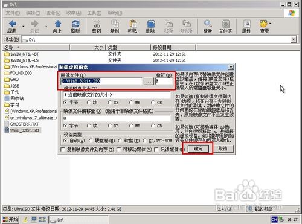This screenshot has height=224, width=302.
Task: Click 确定 to mount the virtual disk
Action: 198,149
